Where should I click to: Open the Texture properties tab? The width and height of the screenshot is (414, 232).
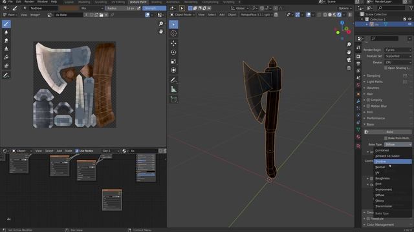click(358, 146)
